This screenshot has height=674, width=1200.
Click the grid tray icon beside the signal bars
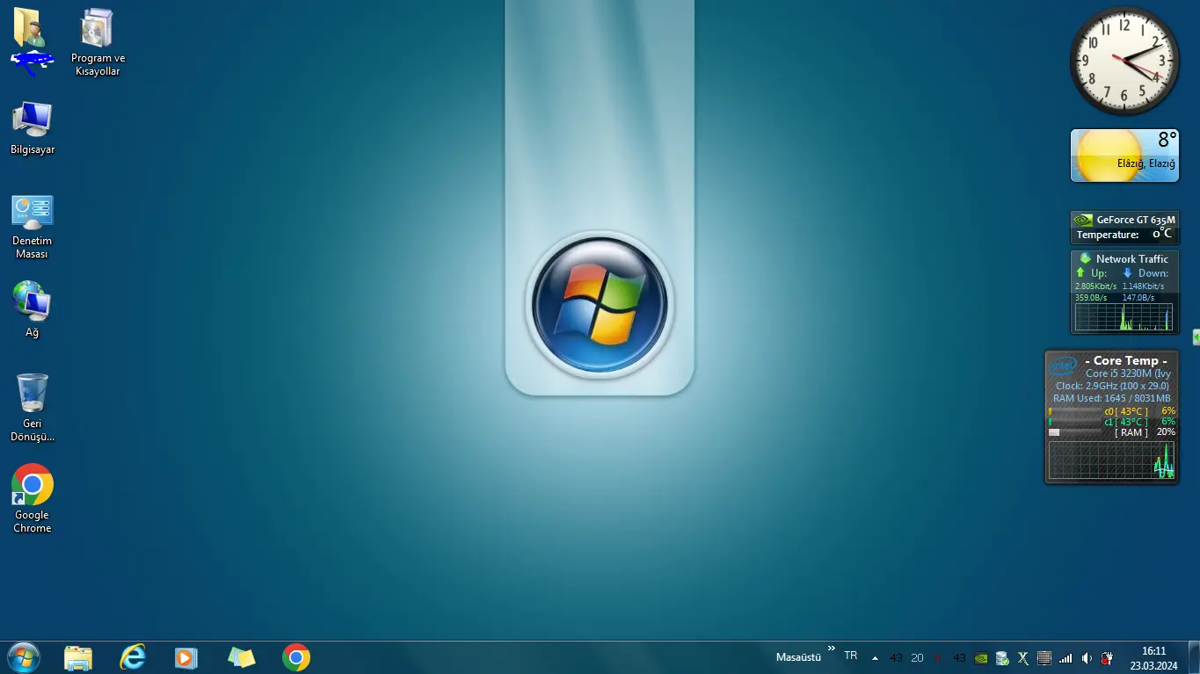[1044, 657]
